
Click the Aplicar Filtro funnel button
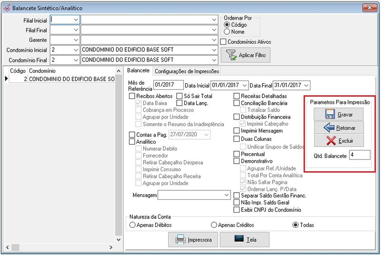[x=246, y=55]
